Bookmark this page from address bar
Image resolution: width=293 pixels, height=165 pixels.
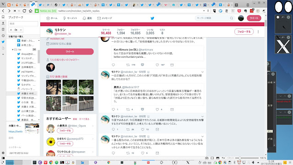(x=208, y=11)
